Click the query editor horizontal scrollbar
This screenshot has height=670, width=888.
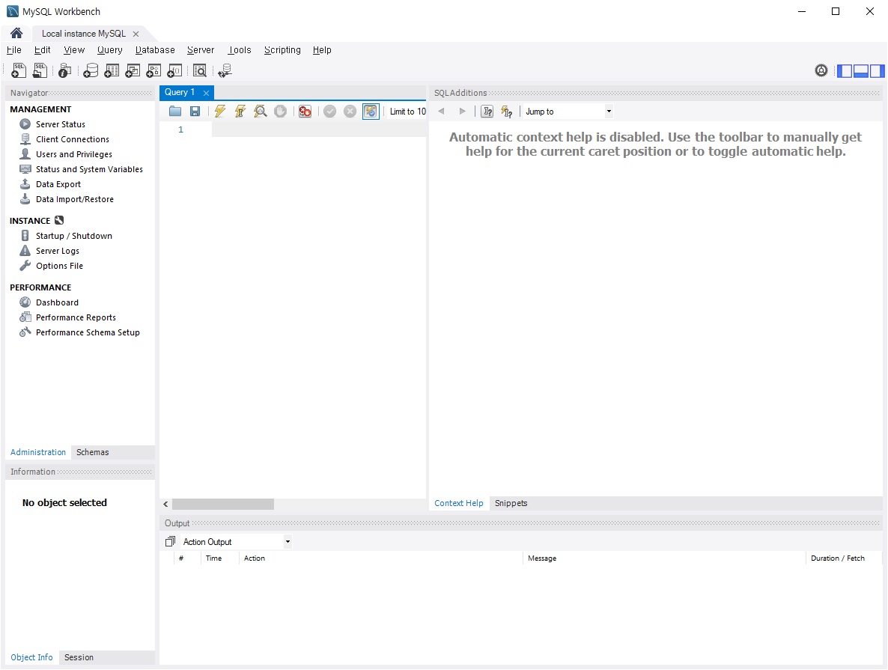[223, 504]
